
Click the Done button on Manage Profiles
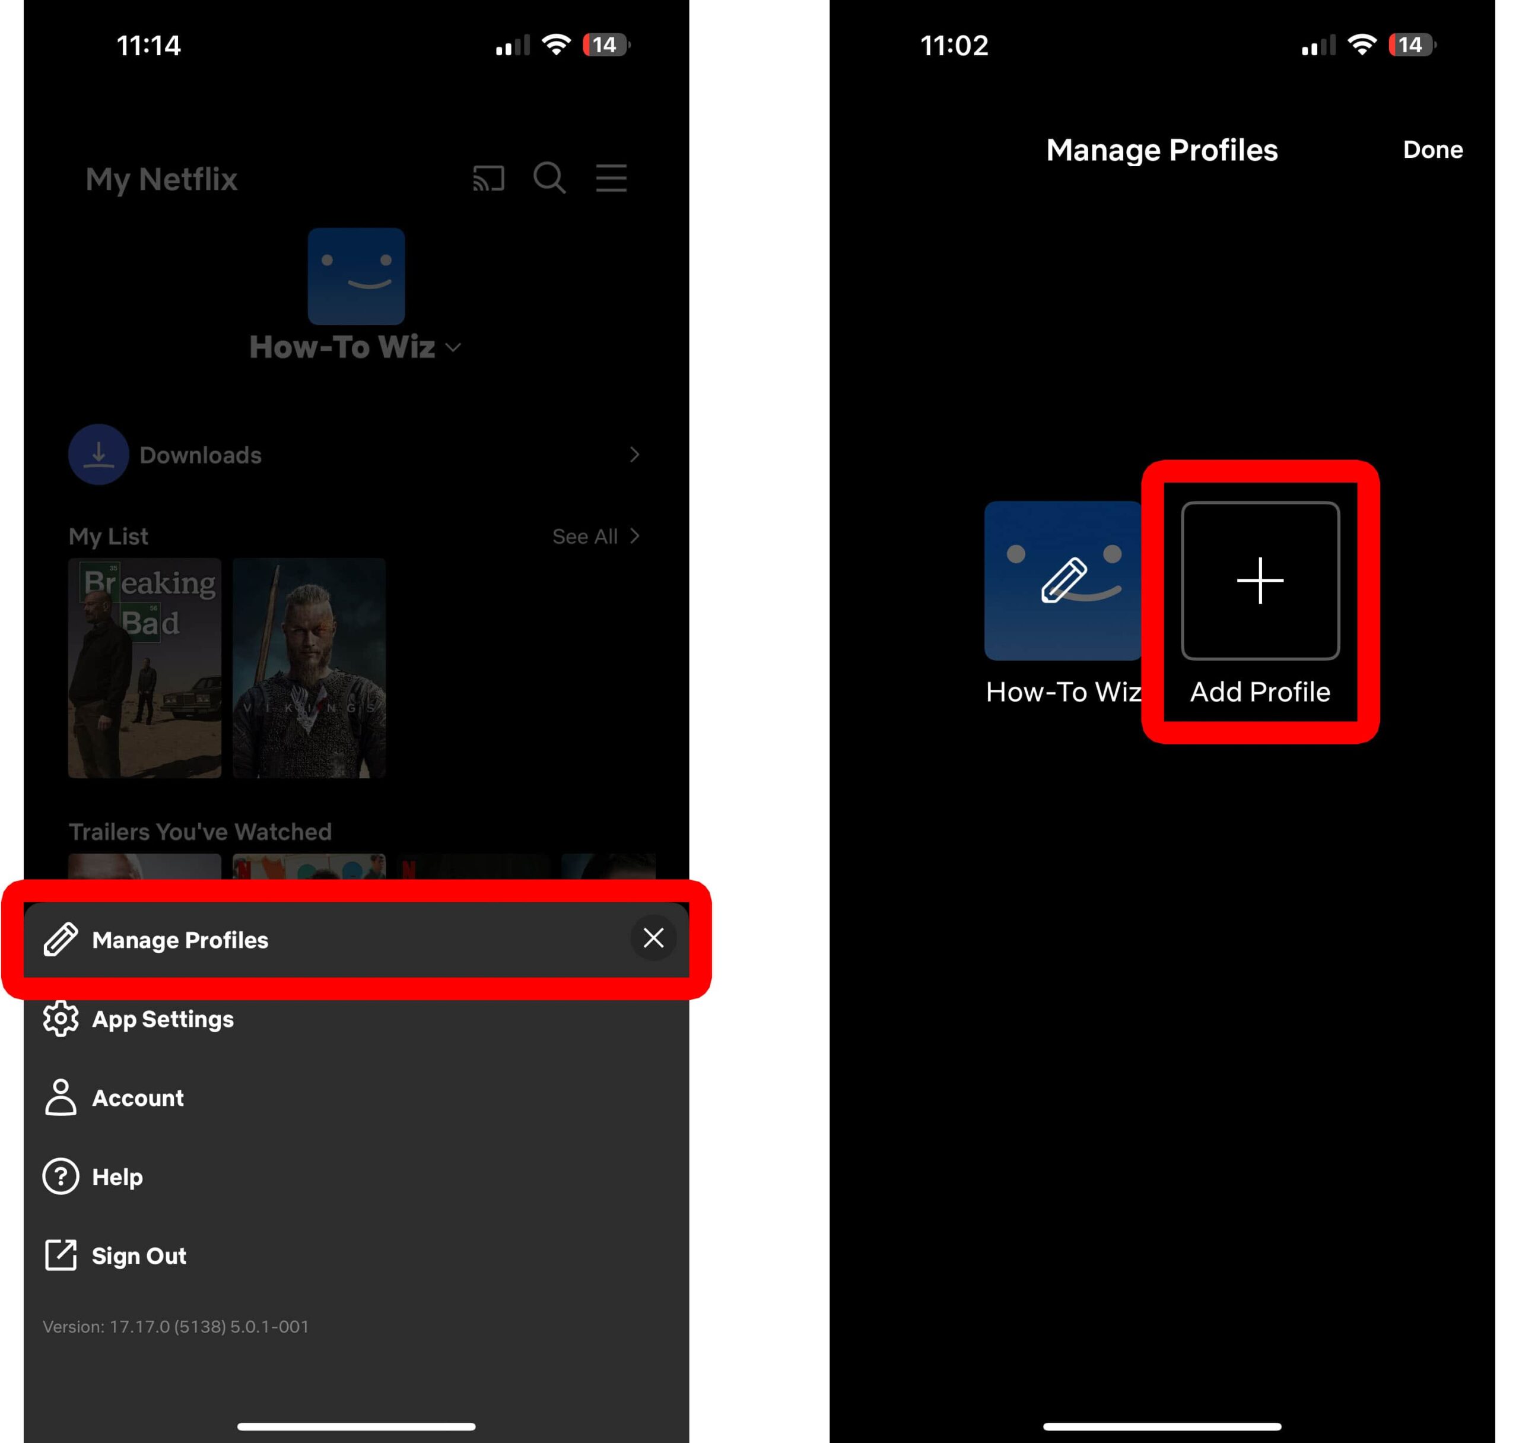pyautogui.click(x=1434, y=149)
